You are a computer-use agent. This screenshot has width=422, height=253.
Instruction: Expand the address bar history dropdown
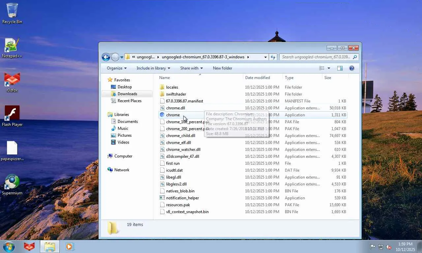(265, 57)
